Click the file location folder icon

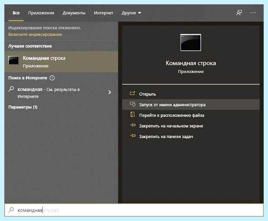click(x=132, y=114)
